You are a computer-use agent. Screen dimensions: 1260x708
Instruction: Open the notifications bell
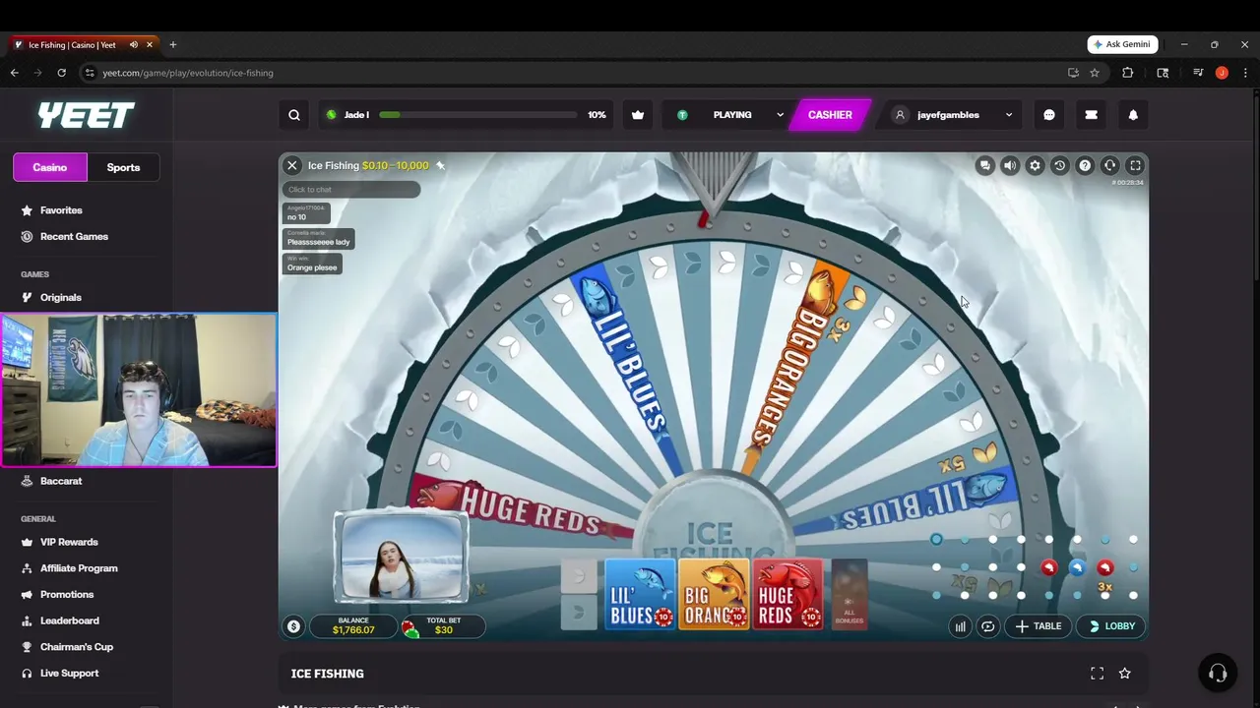click(1133, 115)
